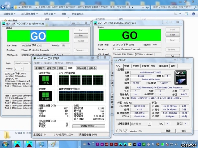
Task: Open the 檢視(V) menu in Task Manager
Action: (x=59, y=63)
